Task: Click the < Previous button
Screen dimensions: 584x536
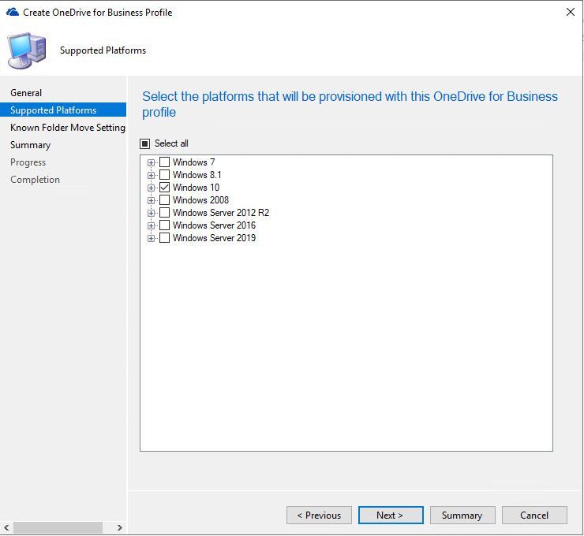Action: tap(319, 515)
